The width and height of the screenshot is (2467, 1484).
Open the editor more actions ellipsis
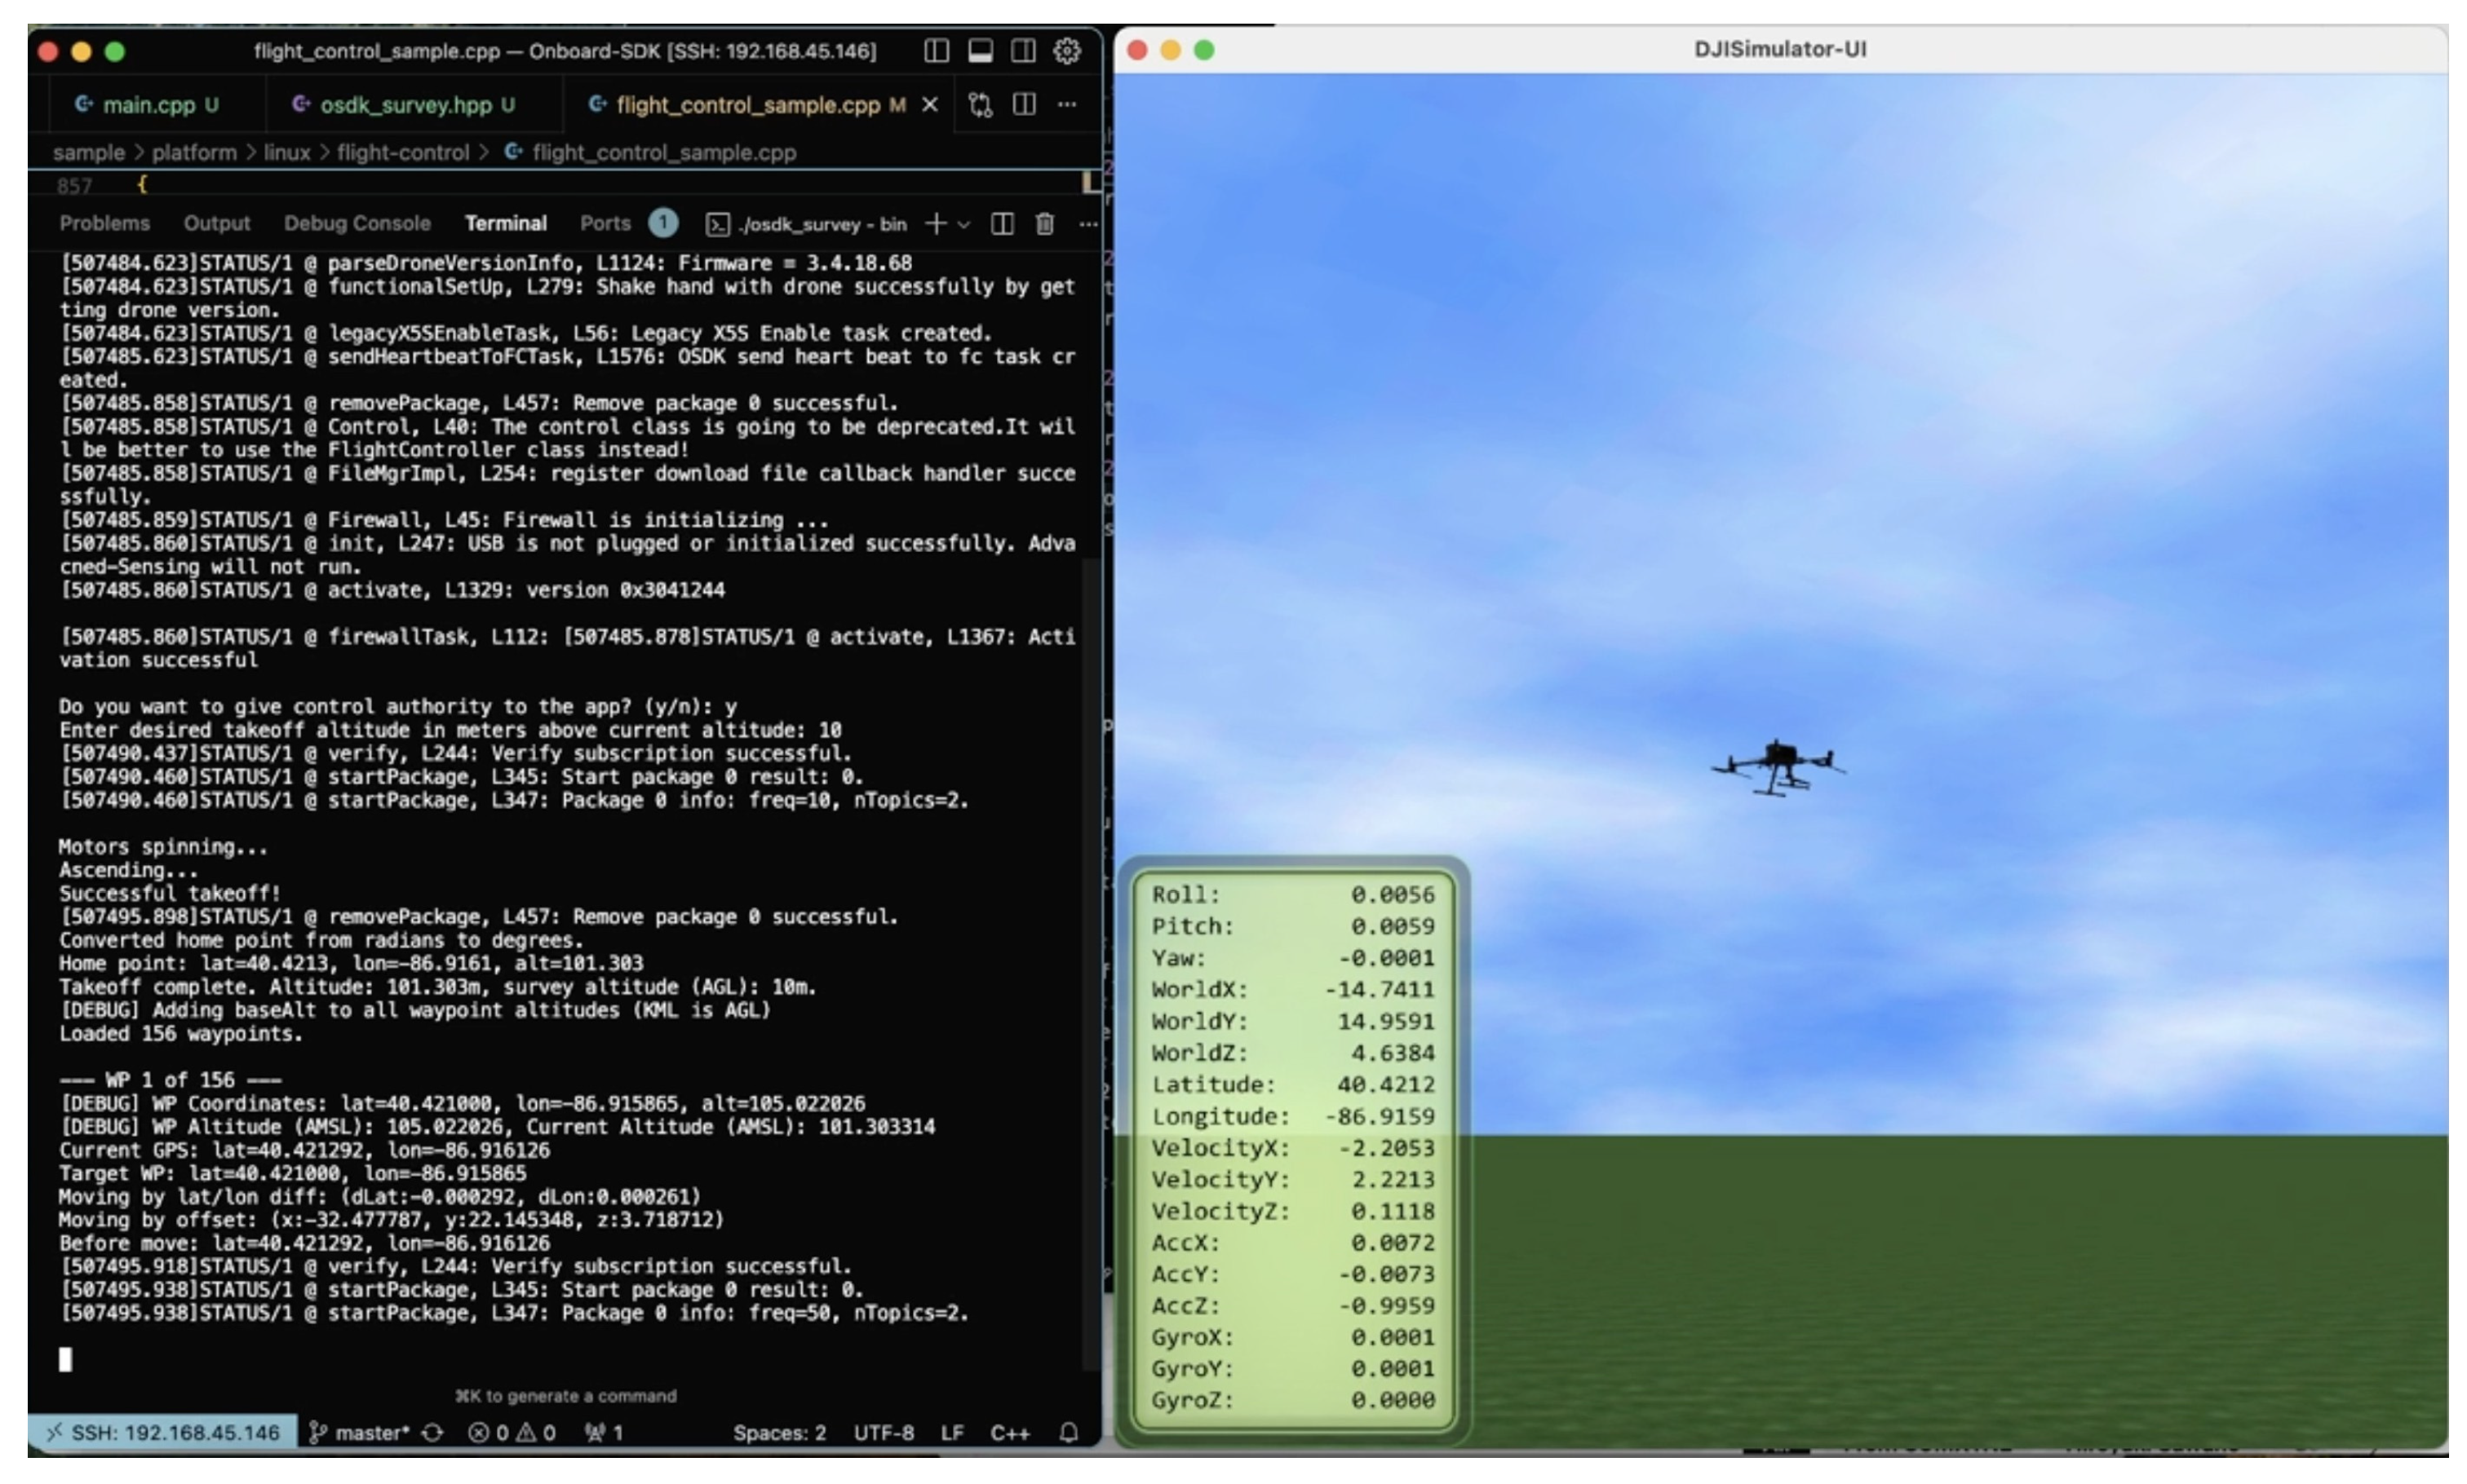pos(1066,105)
